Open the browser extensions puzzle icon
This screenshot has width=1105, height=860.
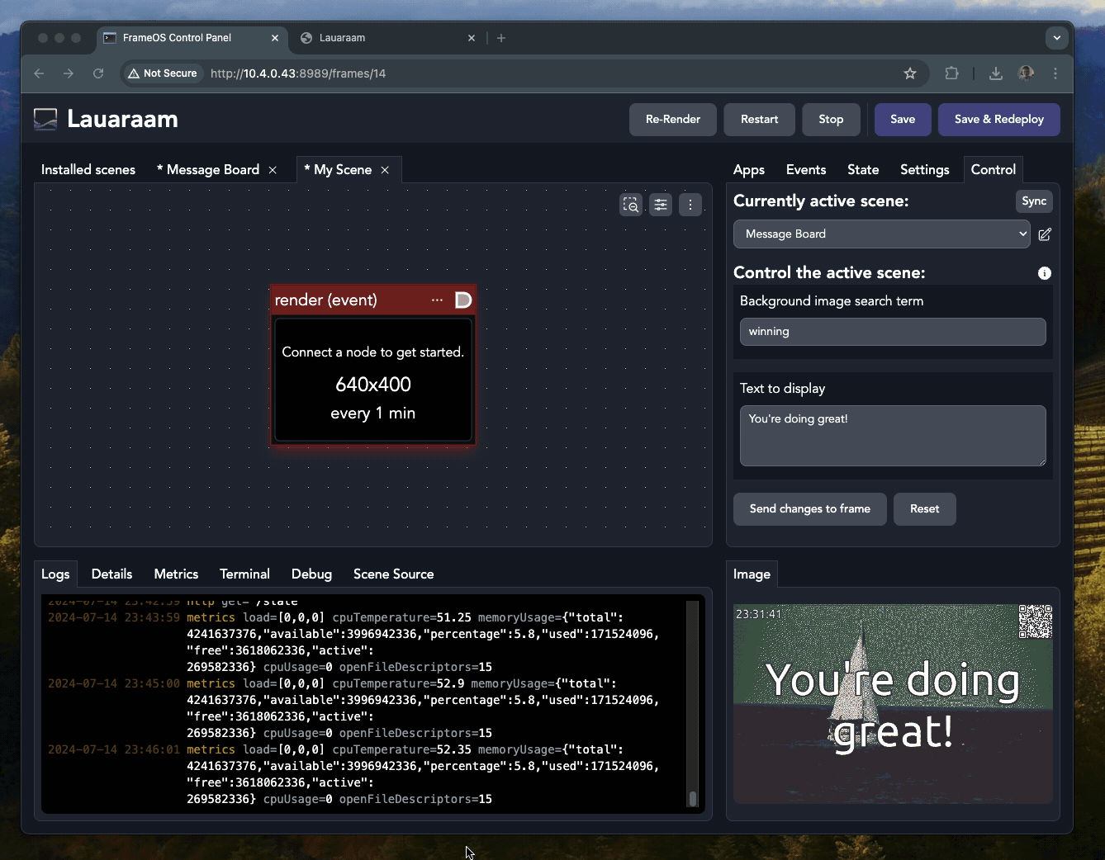point(951,73)
